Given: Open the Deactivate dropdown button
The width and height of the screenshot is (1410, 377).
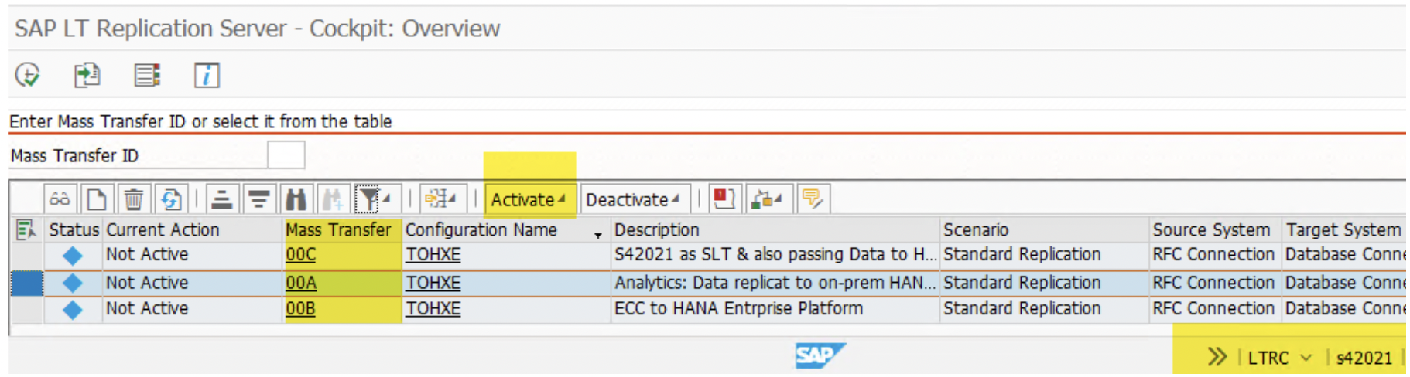Looking at the screenshot, I should click(x=633, y=199).
